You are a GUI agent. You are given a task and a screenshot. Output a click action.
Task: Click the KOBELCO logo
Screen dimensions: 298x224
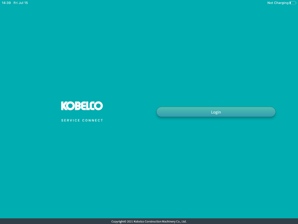(82, 106)
